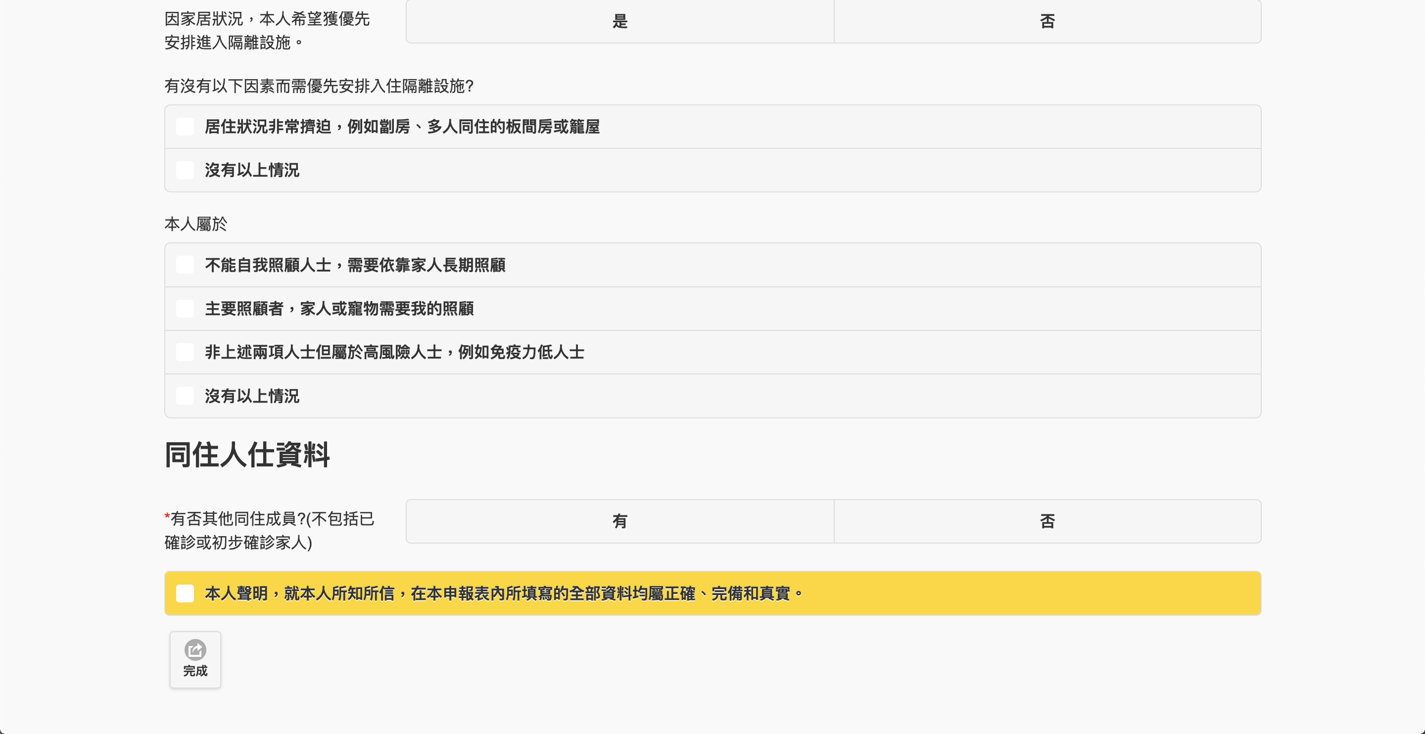This screenshot has width=1425, height=734.
Task: Tick 沒有以上情況 under housing factors
Action: pyautogui.click(x=185, y=170)
